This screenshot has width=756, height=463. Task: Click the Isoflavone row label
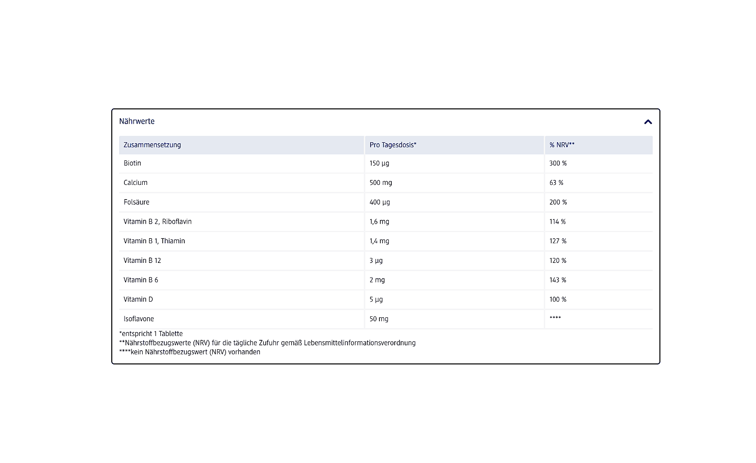pyautogui.click(x=139, y=319)
